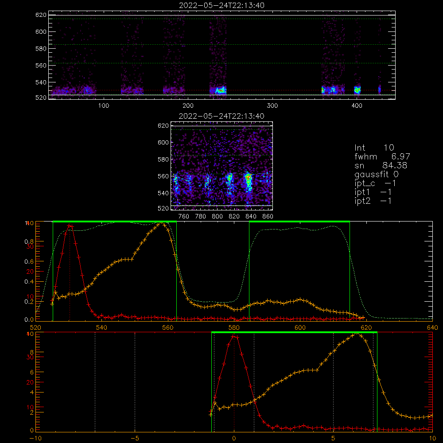
Task: Click the x-axis label -5 in bottom plot
Action: (135, 438)
